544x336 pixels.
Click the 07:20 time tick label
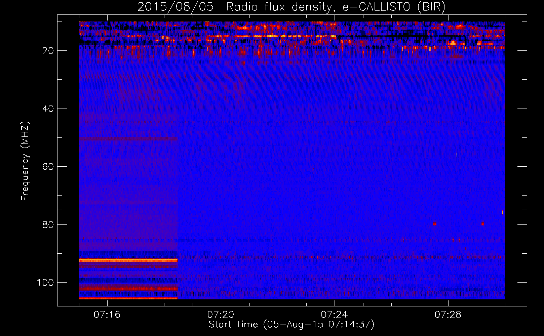click(221, 315)
